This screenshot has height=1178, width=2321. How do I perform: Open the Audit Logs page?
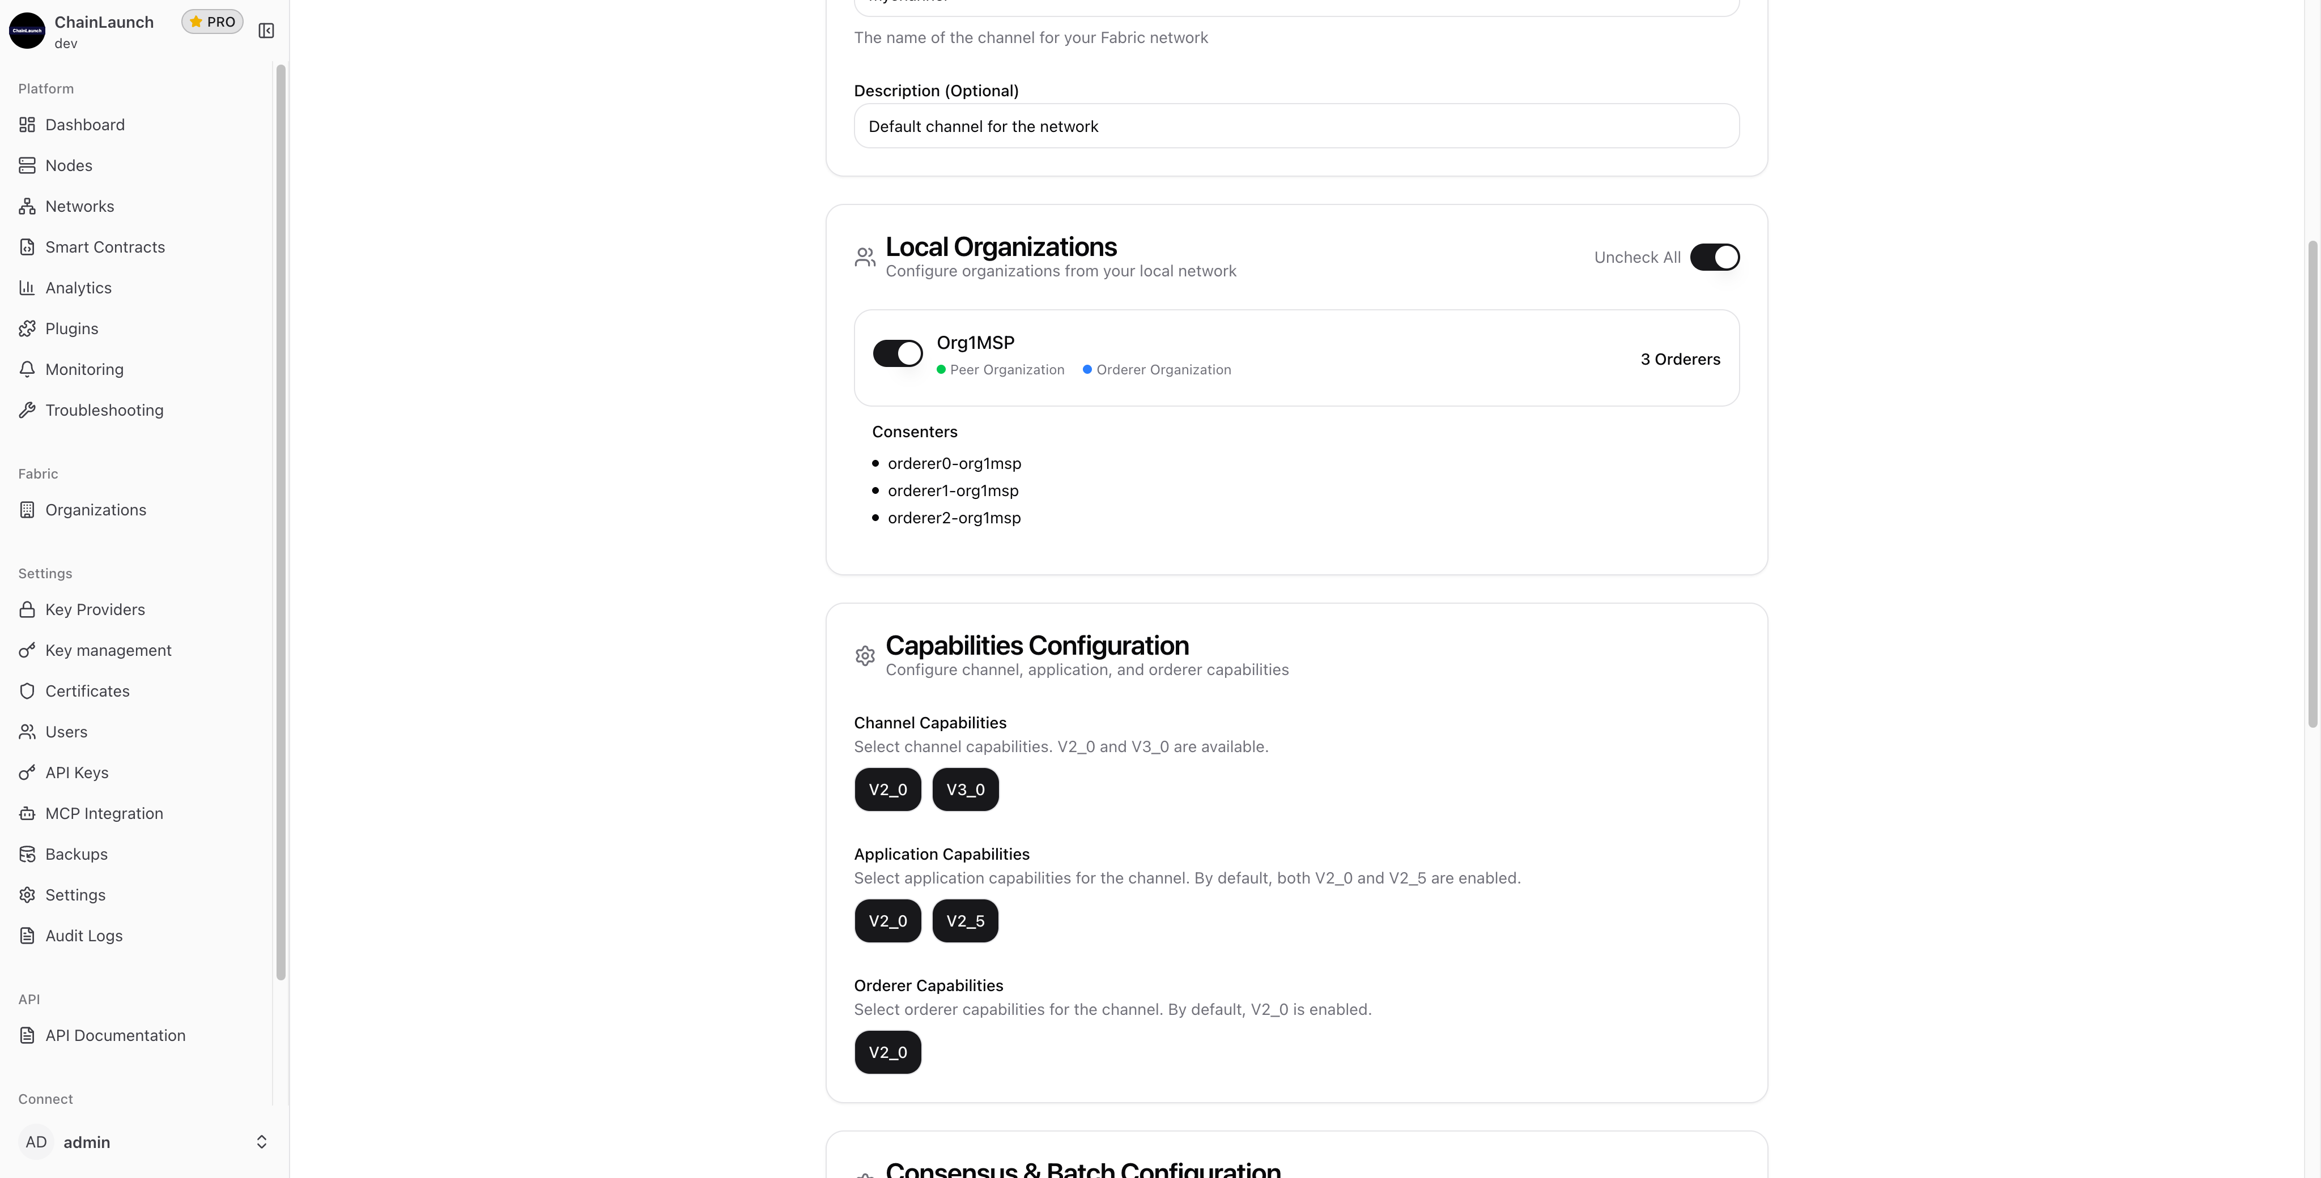pyautogui.click(x=84, y=936)
